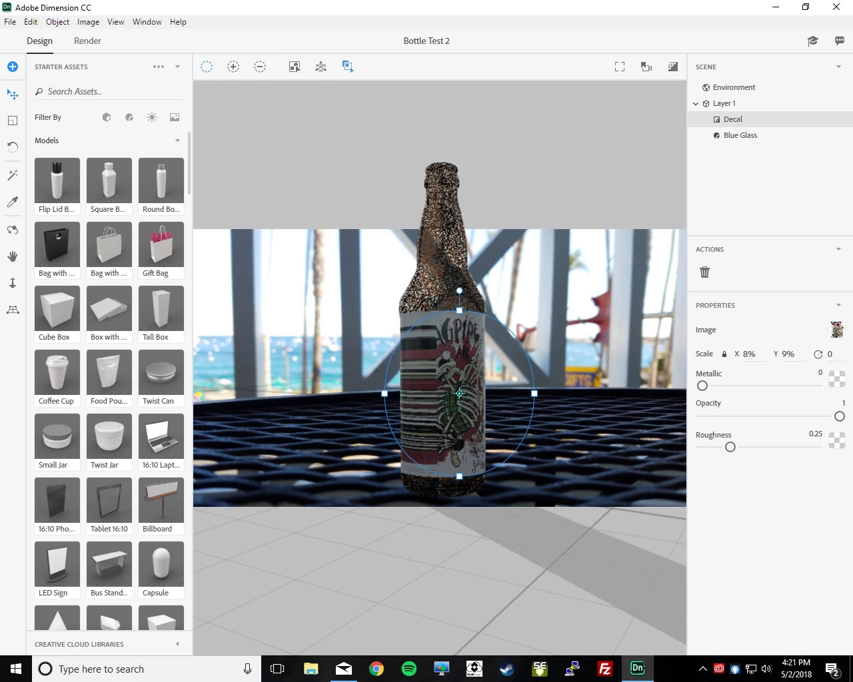Open the Edit menu

point(31,22)
